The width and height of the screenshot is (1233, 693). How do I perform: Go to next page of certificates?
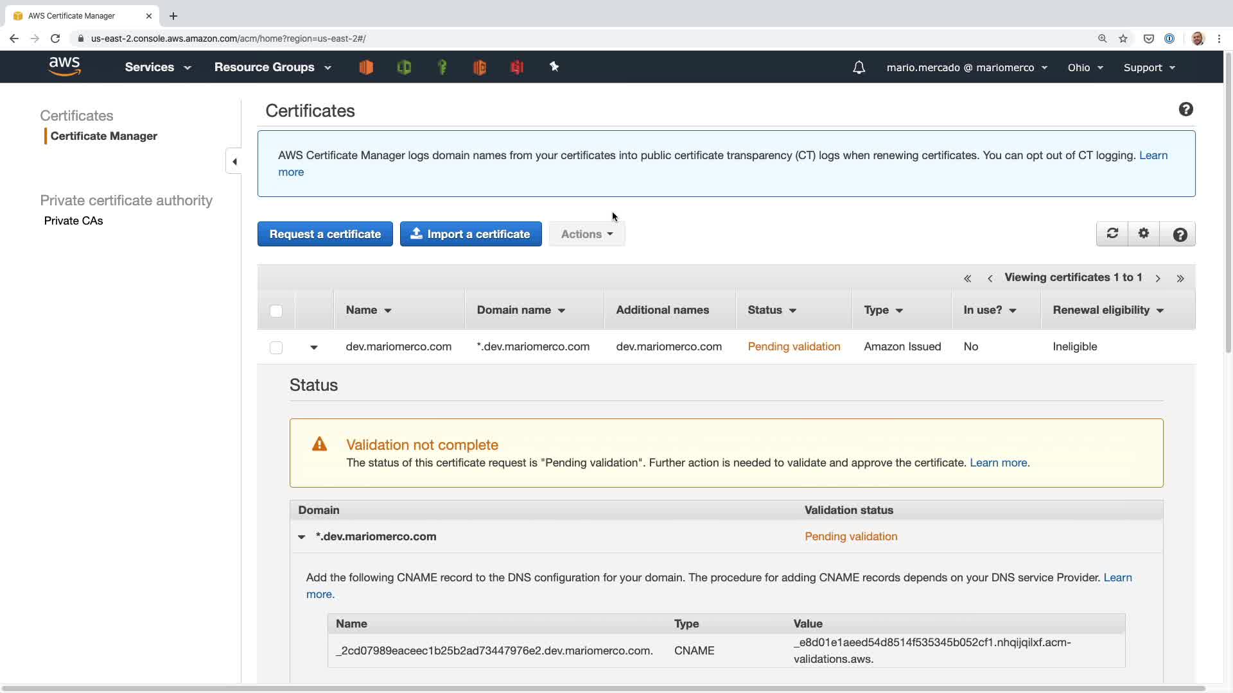tap(1158, 278)
